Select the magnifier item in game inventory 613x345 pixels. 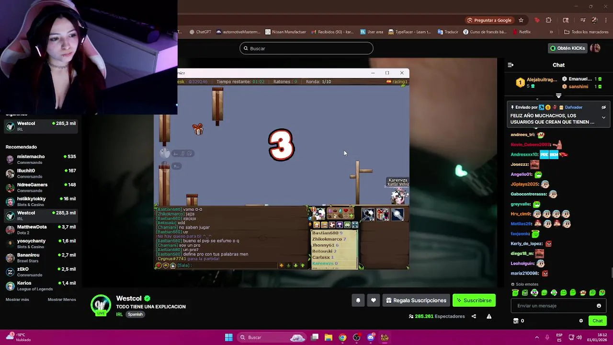click(x=397, y=214)
